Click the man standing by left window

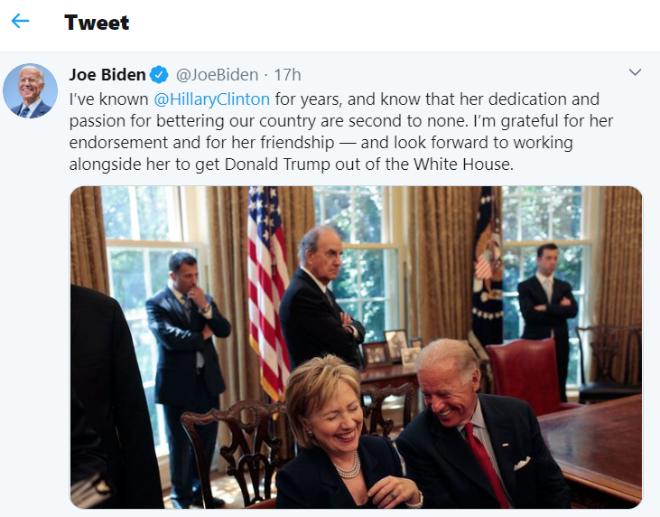click(x=187, y=362)
